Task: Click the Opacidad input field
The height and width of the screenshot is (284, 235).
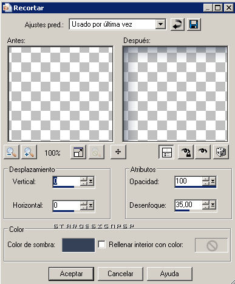Action: tap(188, 181)
